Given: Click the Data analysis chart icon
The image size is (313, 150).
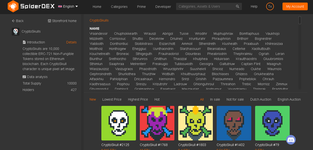Looking at the screenshot, I should click(24, 77).
